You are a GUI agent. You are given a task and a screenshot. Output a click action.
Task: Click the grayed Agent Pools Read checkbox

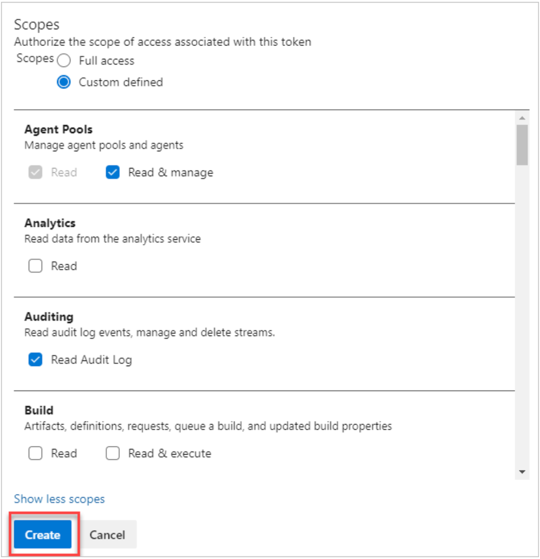tap(36, 172)
